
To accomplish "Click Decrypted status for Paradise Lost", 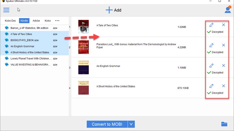I will 215,52.
